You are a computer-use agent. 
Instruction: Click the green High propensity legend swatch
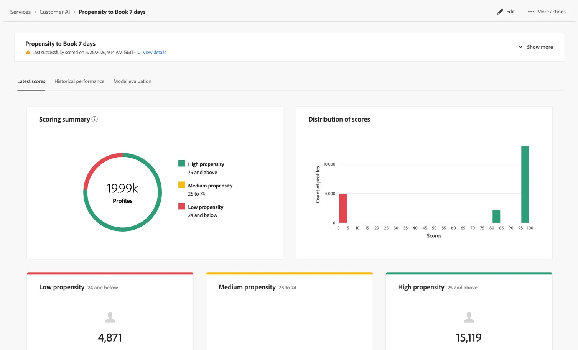[x=181, y=163]
